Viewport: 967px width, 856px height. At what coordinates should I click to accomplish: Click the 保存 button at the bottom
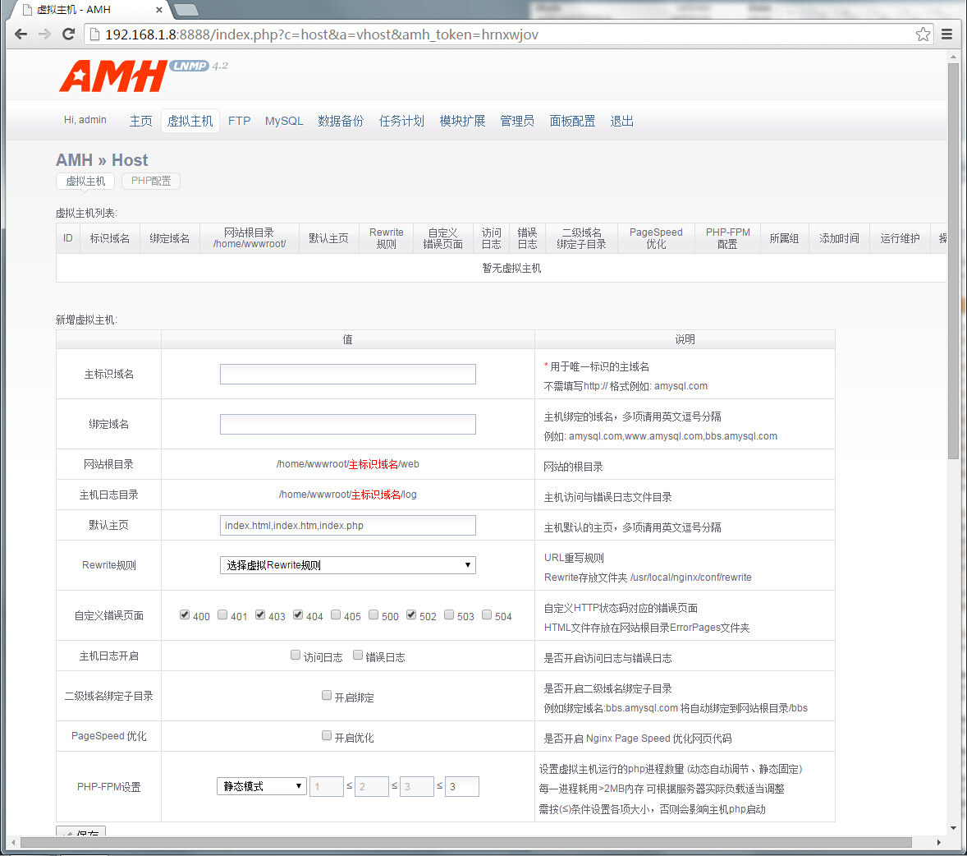tap(80, 832)
